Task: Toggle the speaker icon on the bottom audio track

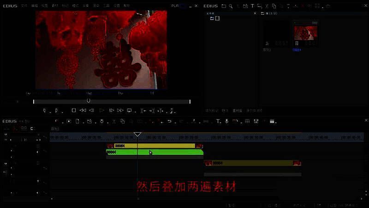Action: (x=38, y=193)
